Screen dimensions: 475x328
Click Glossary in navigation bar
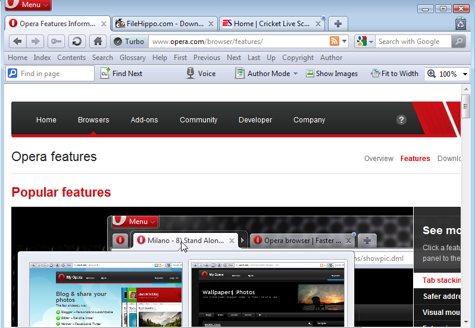tap(133, 58)
